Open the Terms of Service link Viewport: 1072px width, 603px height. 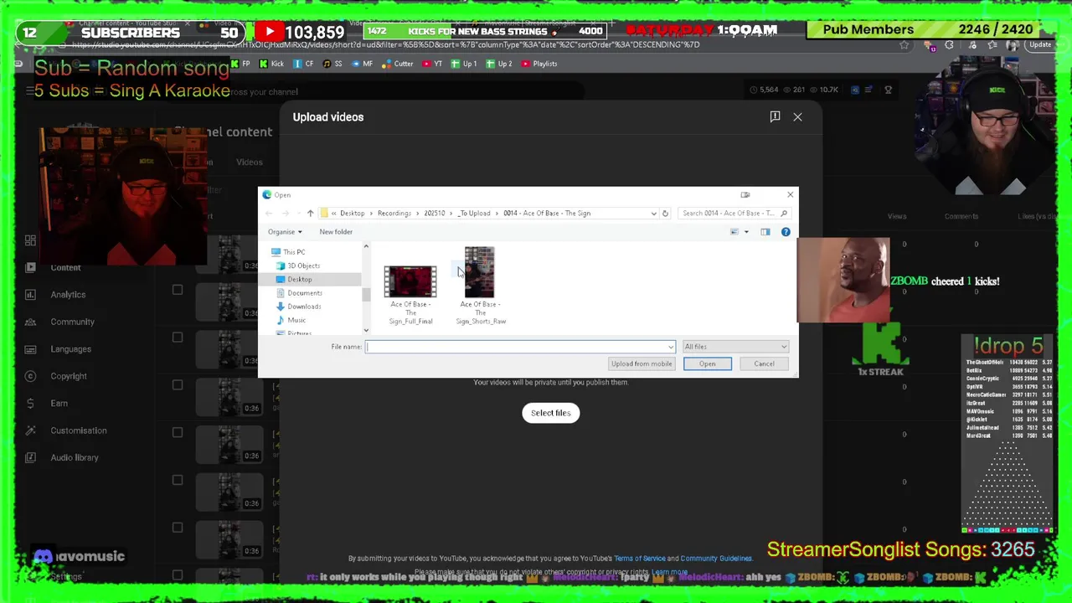(640, 559)
